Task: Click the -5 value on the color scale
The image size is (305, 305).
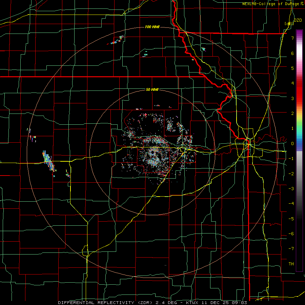Action: pyautogui.click(x=291, y=219)
